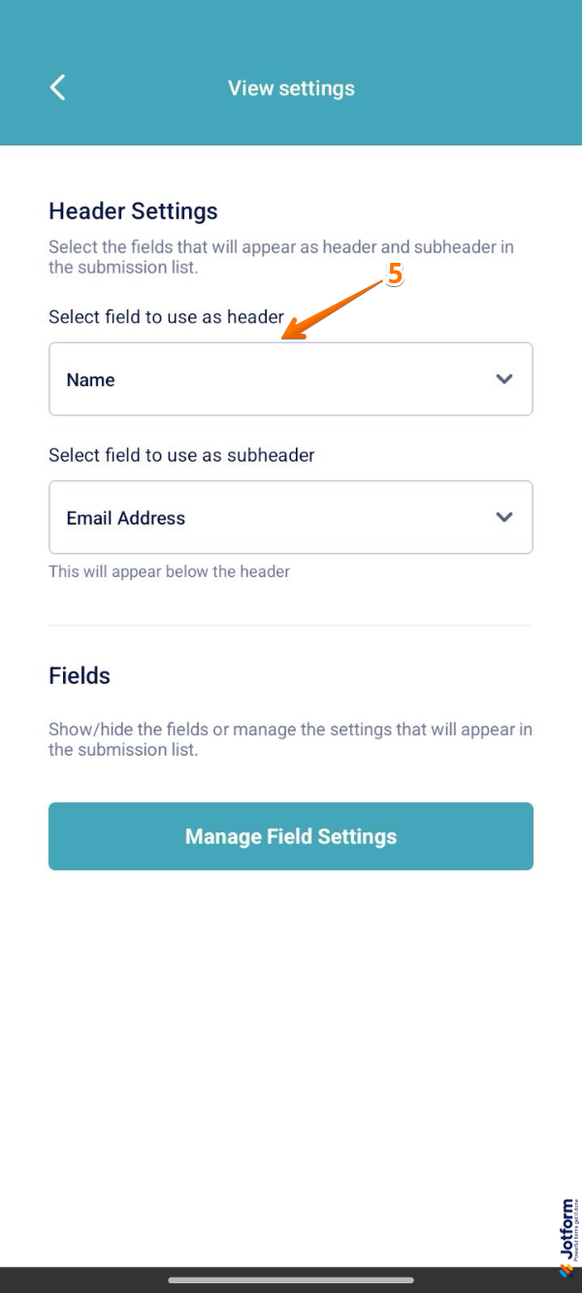Click the Fields section heading

pyautogui.click(x=78, y=676)
